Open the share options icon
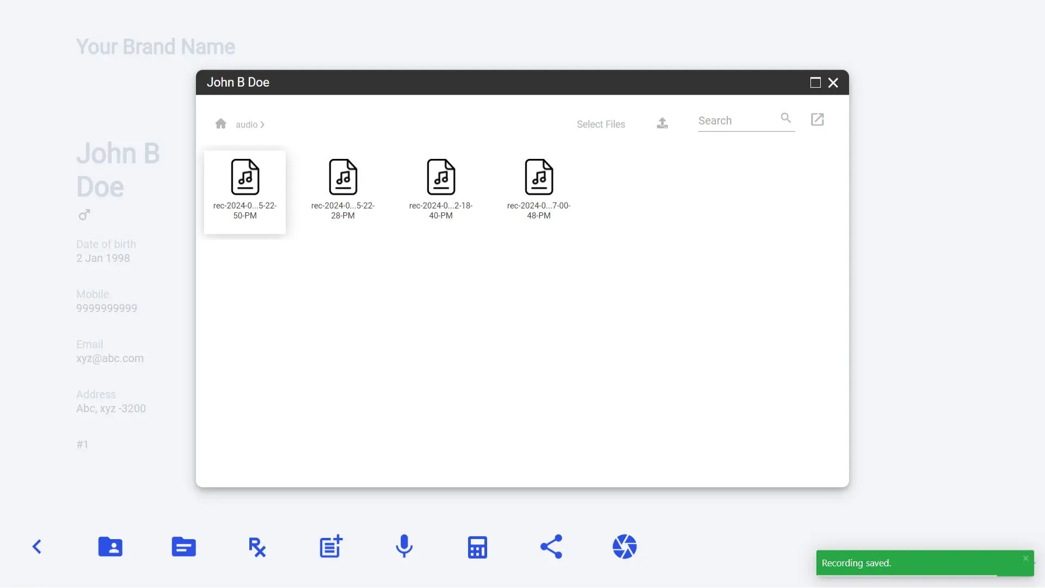This screenshot has width=1045, height=588. (550, 547)
